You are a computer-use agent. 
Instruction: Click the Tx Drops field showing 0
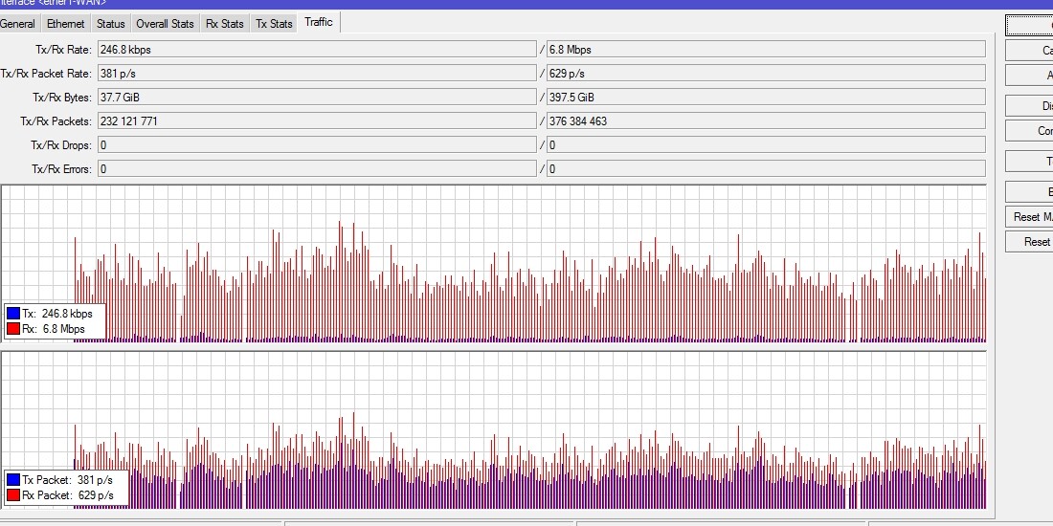click(x=317, y=145)
